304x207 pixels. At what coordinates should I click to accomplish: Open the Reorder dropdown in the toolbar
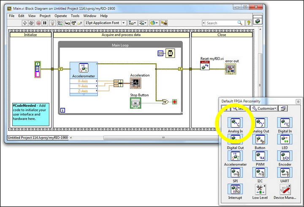(155, 23)
